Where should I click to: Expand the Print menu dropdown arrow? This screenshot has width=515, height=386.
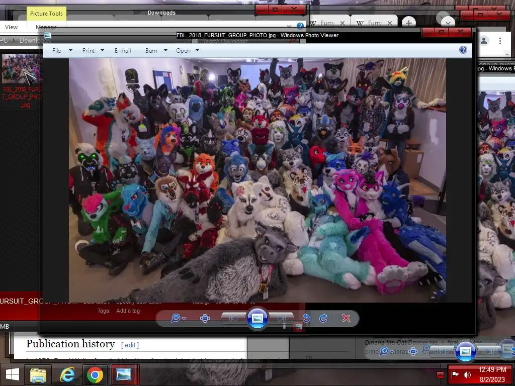[x=102, y=51]
